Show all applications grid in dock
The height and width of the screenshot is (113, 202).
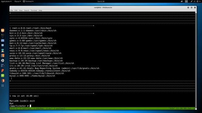(x=3, y=86)
